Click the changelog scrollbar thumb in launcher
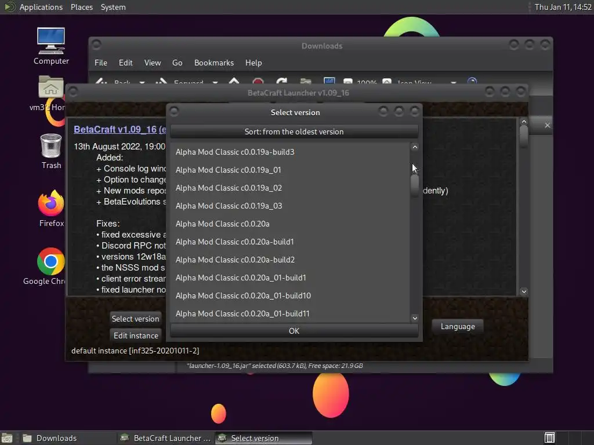 click(x=524, y=136)
